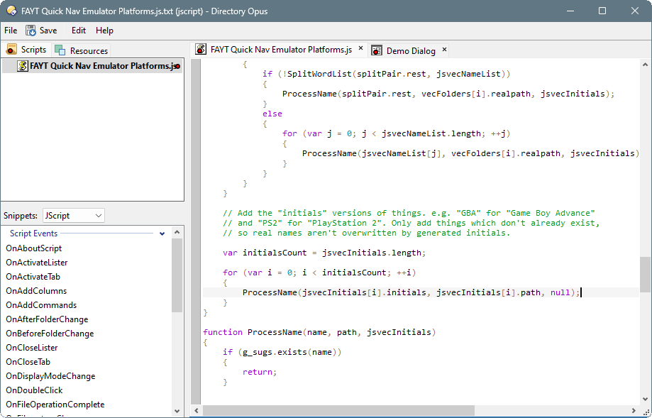Switch to the Scripts panel tab
Viewport: 652px width, 418px height.
(26, 50)
